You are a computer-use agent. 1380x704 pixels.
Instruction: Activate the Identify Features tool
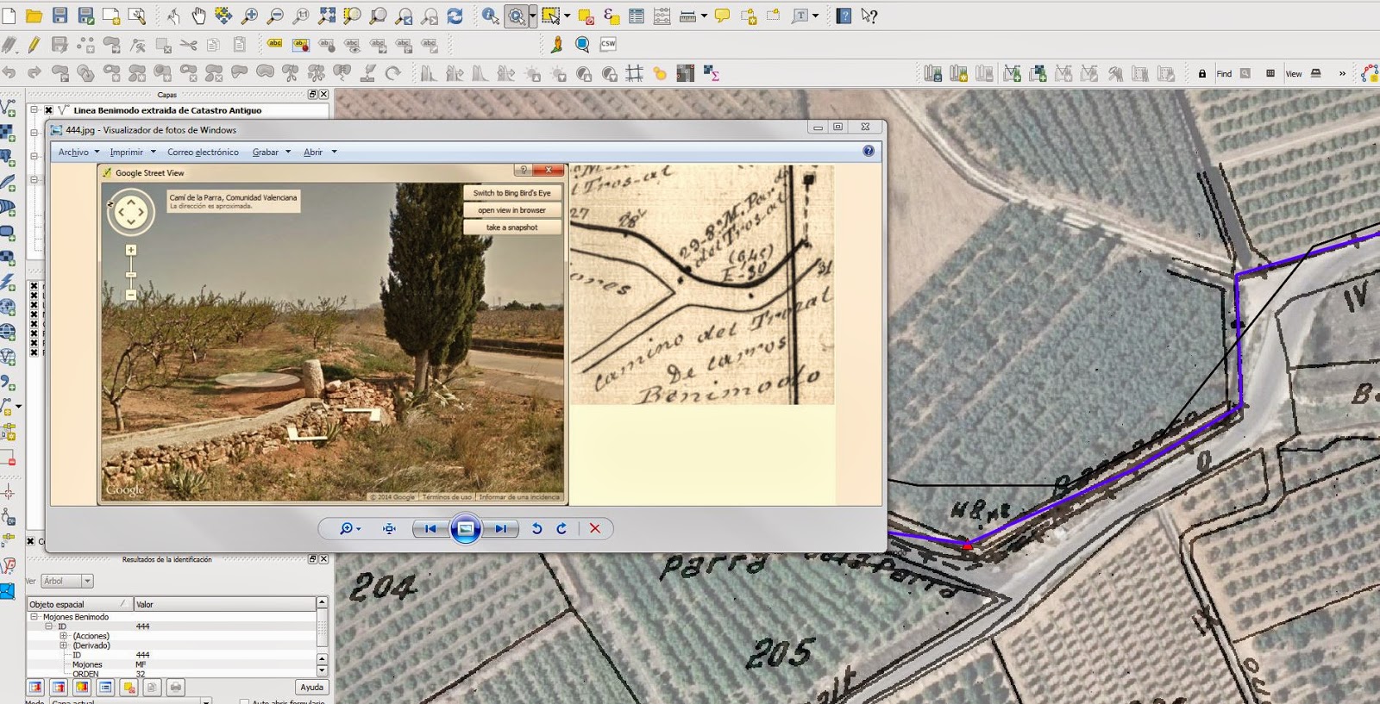click(x=490, y=16)
